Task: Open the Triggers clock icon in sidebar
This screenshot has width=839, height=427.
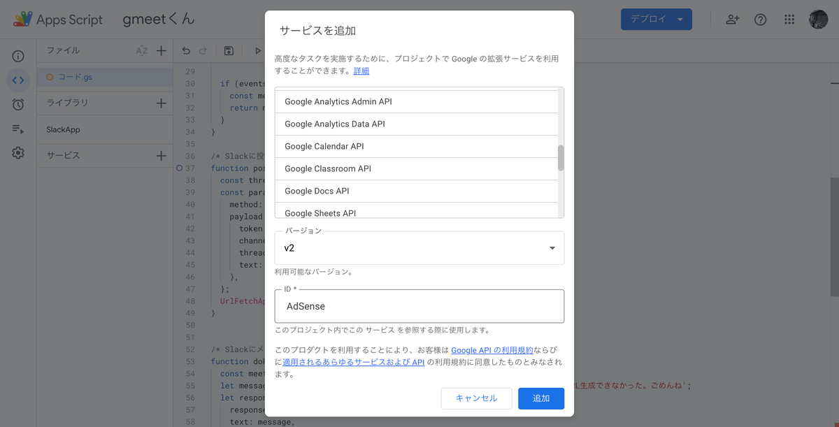Action: point(18,105)
